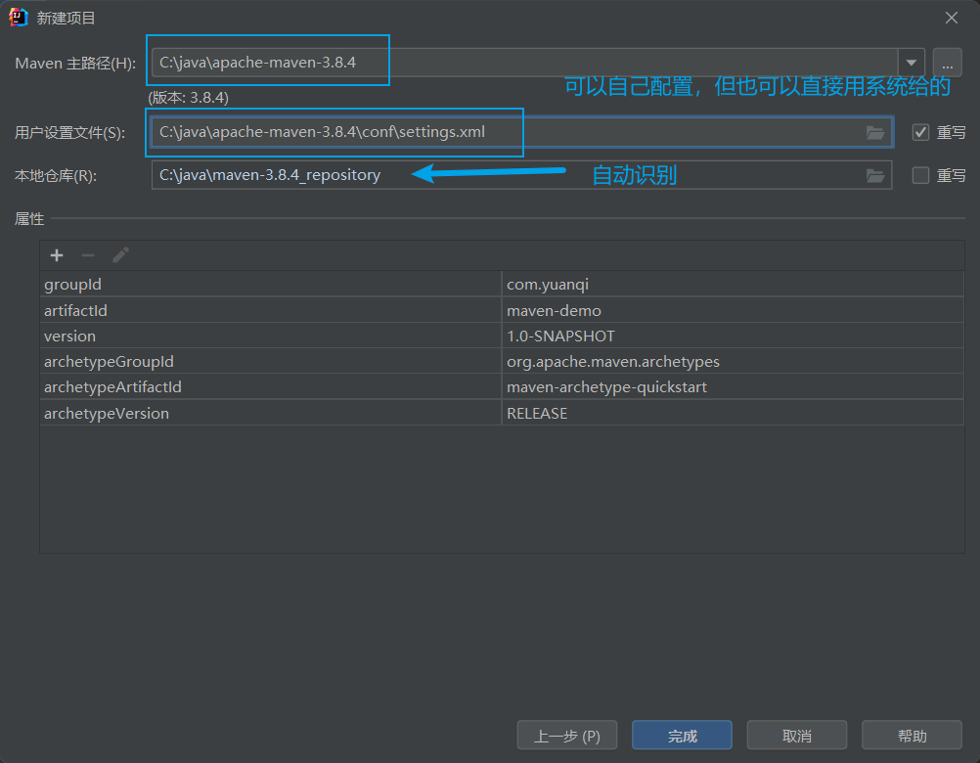The height and width of the screenshot is (763, 980).
Task: Click the 用户设置文件(S) label
Action: [70, 132]
